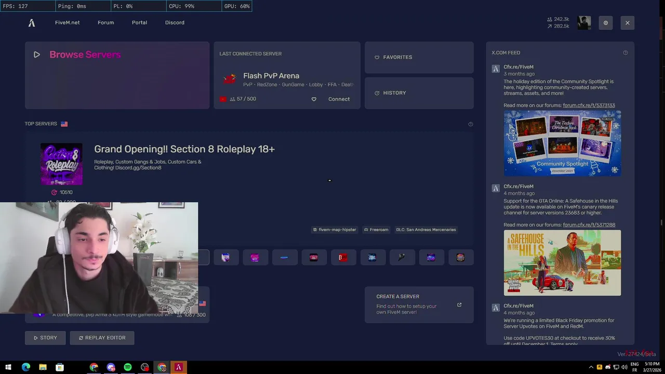The image size is (665, 374).
Task: Select the blue sparkle carousel server icon
Action: coord(373,258)
